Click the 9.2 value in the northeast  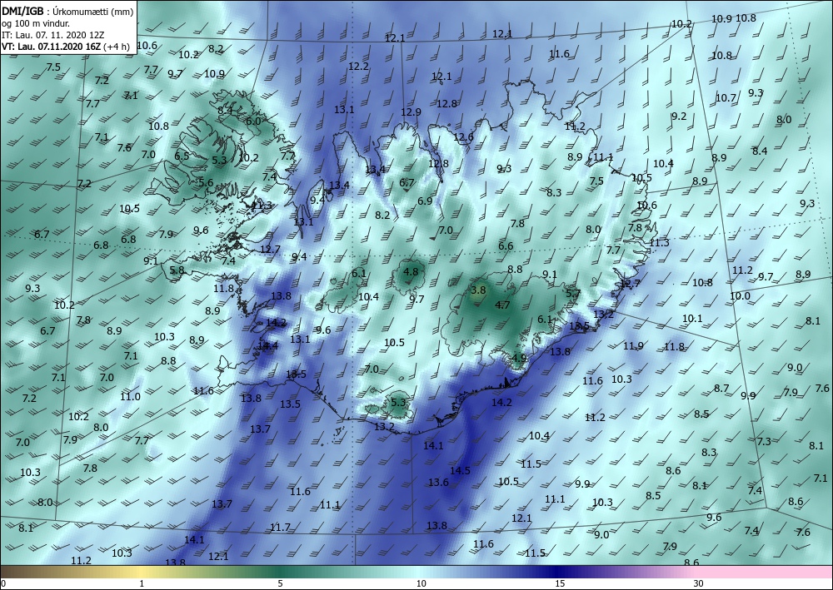(679, 117)
